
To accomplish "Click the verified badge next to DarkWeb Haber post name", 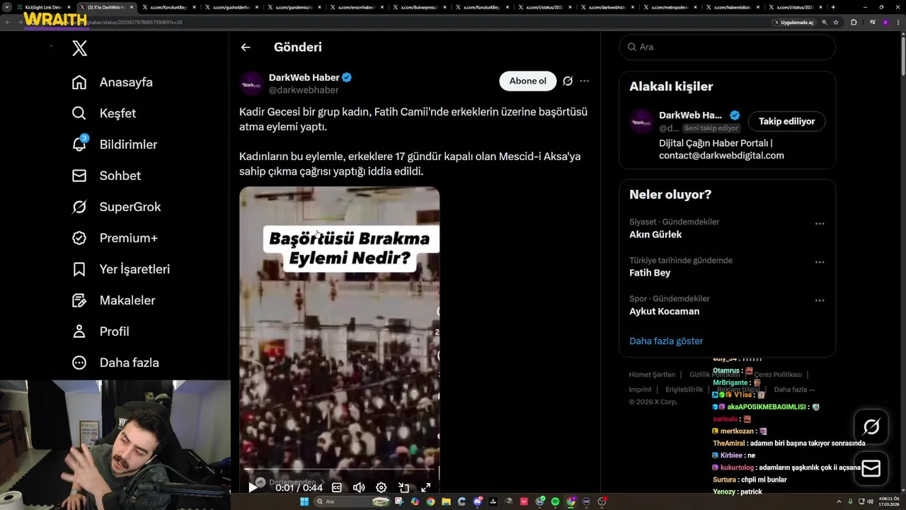I will 347,77.
